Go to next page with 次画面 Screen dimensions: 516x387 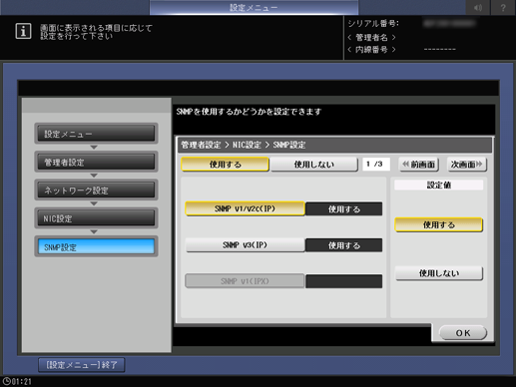tap(467, 165)
